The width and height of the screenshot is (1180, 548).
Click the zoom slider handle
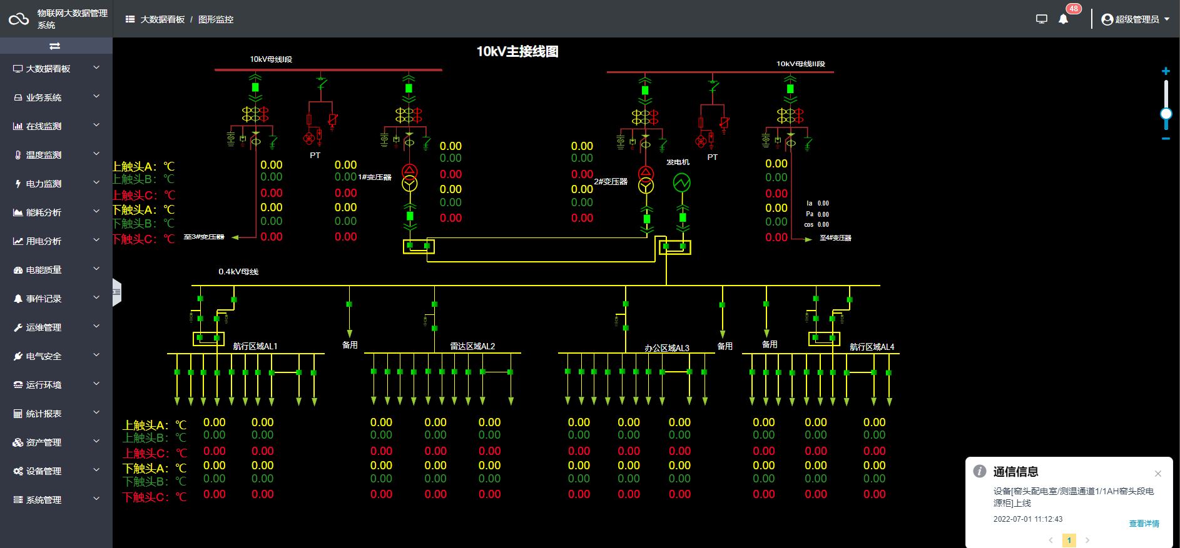tap(1166, 114)
